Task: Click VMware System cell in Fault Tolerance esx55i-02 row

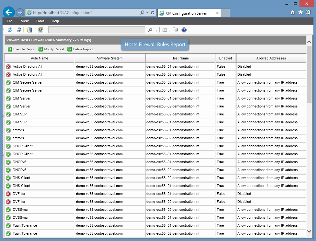Action: tap(110, 233)
